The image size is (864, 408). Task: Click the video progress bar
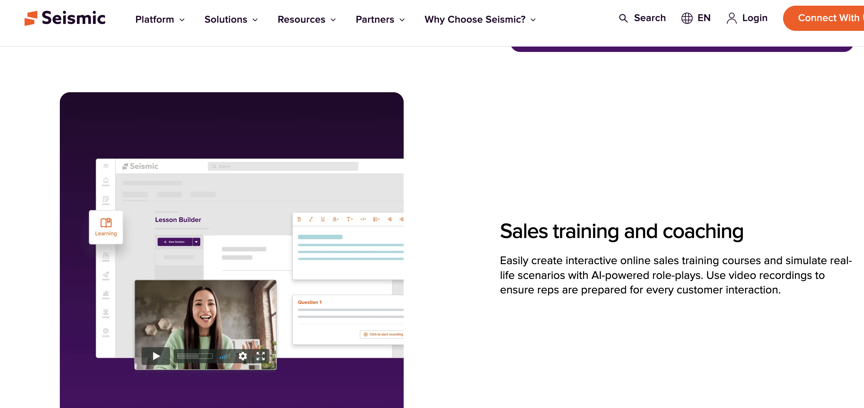tap(195, 356)
